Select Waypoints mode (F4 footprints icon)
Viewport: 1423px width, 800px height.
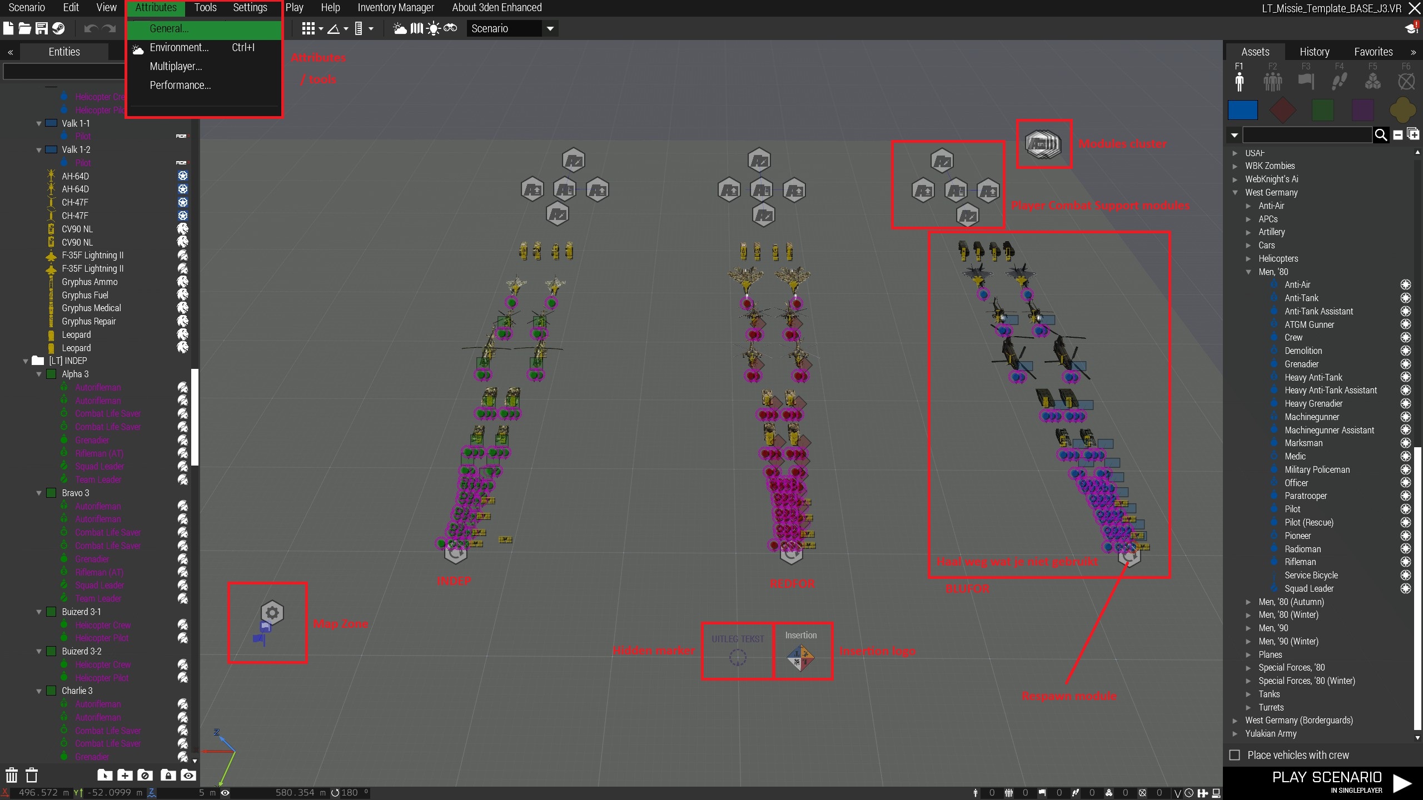(x=1340, y=82)
